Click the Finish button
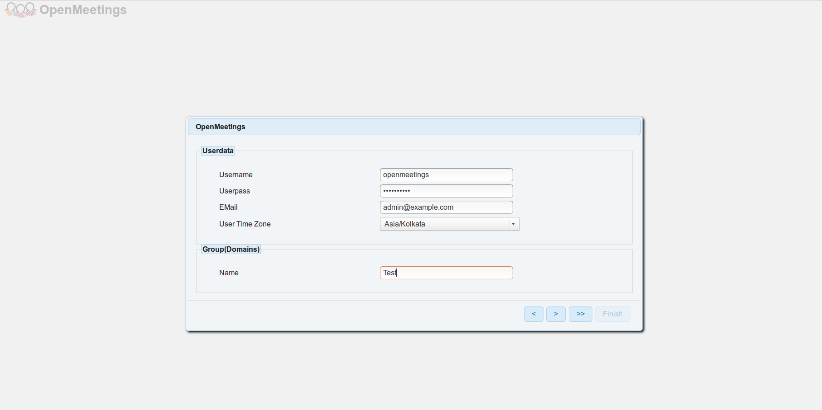822x410 pixels. tap(612, 314)
